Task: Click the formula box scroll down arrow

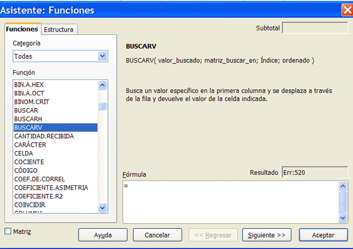Action: (x=343, y=218)
